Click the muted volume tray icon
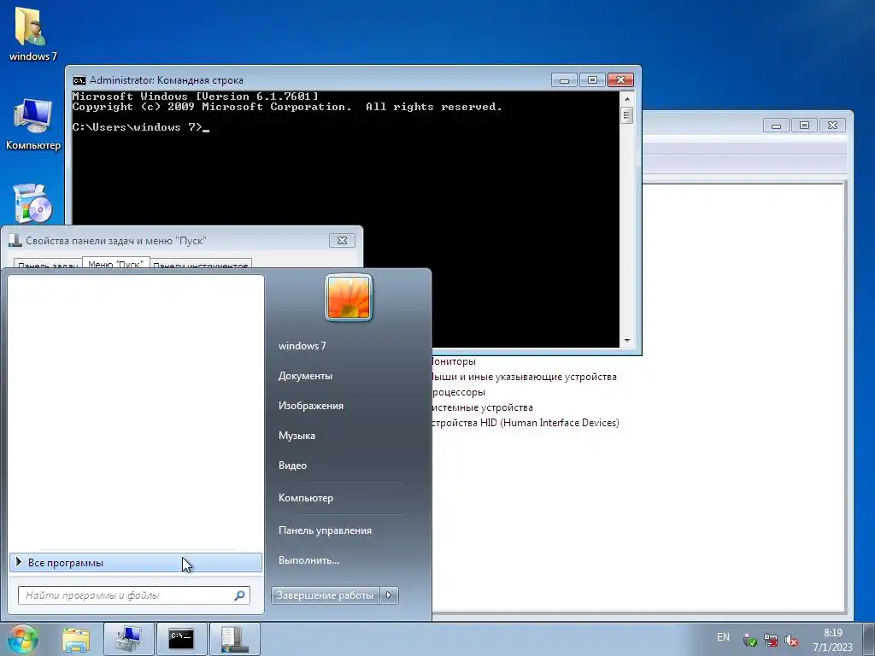The image size is (875, 656). [x=790, y=640]
